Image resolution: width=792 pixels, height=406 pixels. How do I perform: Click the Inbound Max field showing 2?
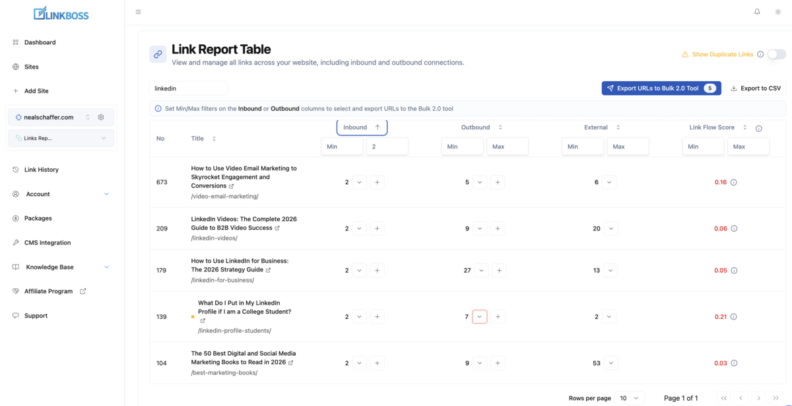coord(387,147)
